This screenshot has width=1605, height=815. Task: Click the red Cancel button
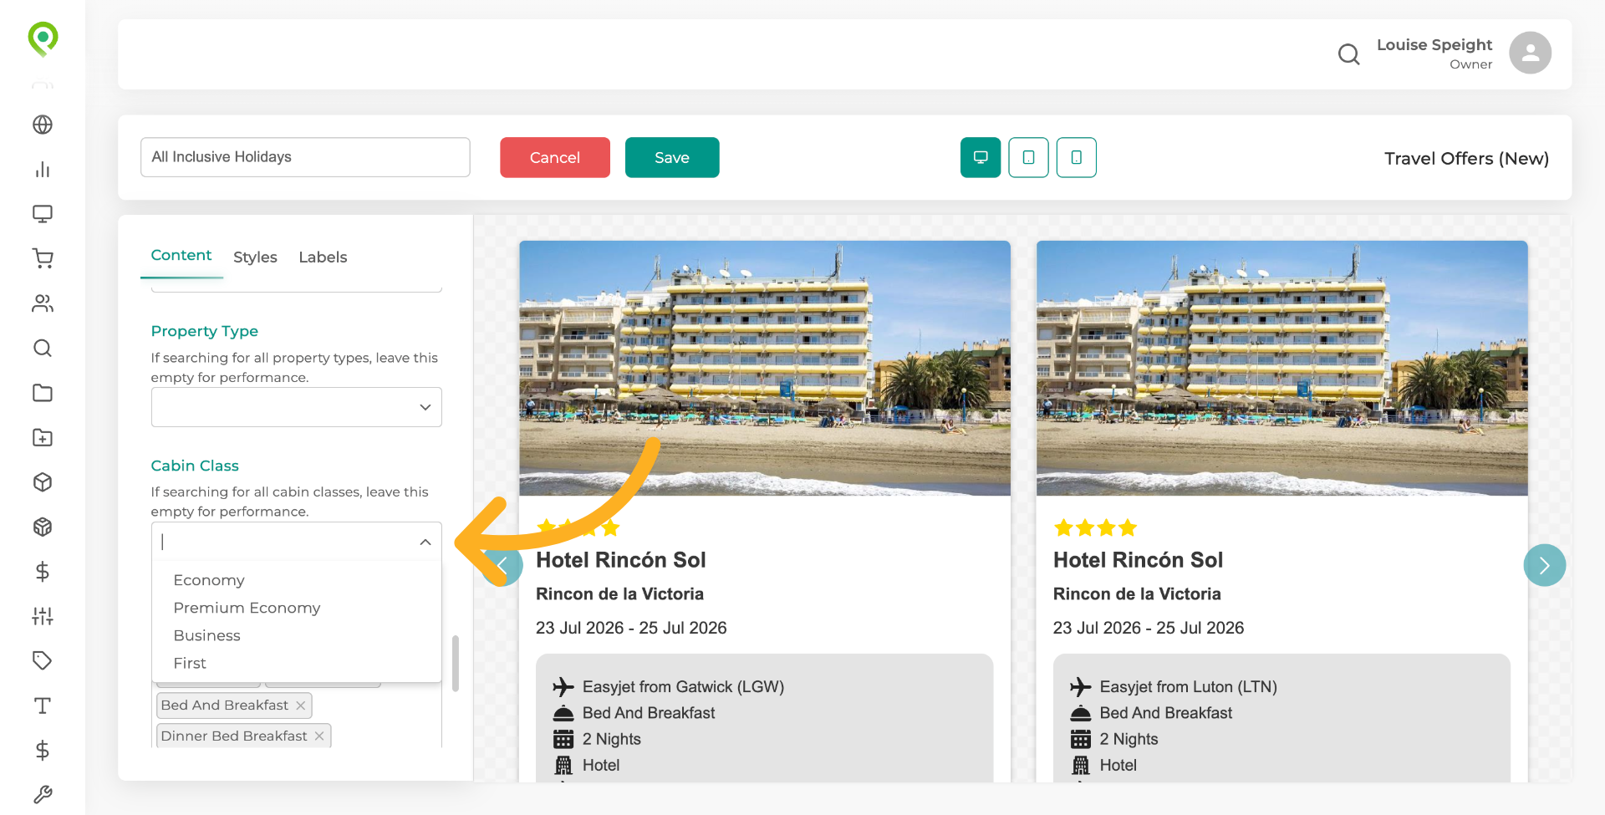click(x=554, y=157)
